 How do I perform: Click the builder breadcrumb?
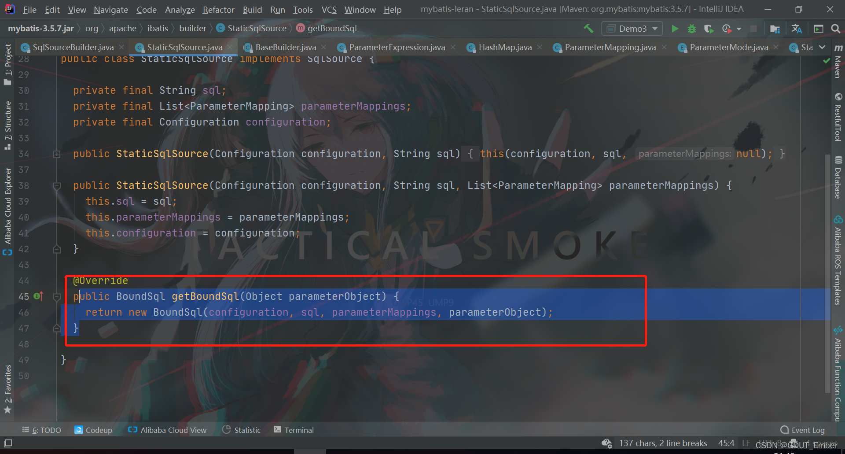[192, 29]
